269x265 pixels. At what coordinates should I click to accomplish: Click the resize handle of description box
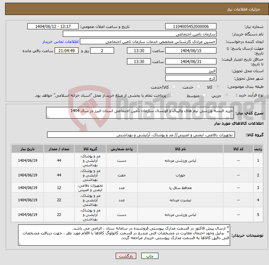[48, 117]
